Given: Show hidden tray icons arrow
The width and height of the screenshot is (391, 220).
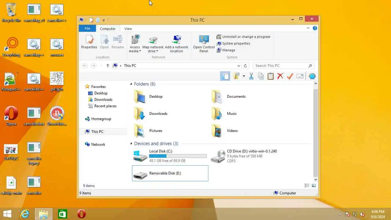Looking at the screenshot, I should [x=340, y=214].
